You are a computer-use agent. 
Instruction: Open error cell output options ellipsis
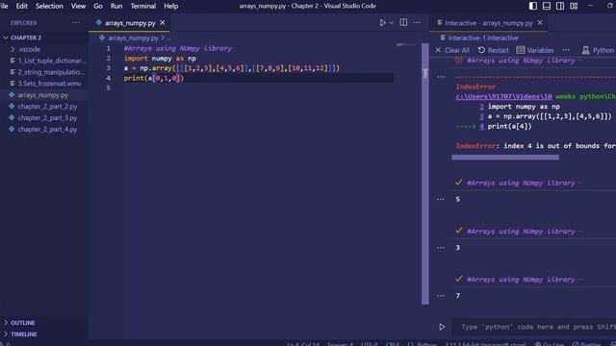tap(441, 77)
